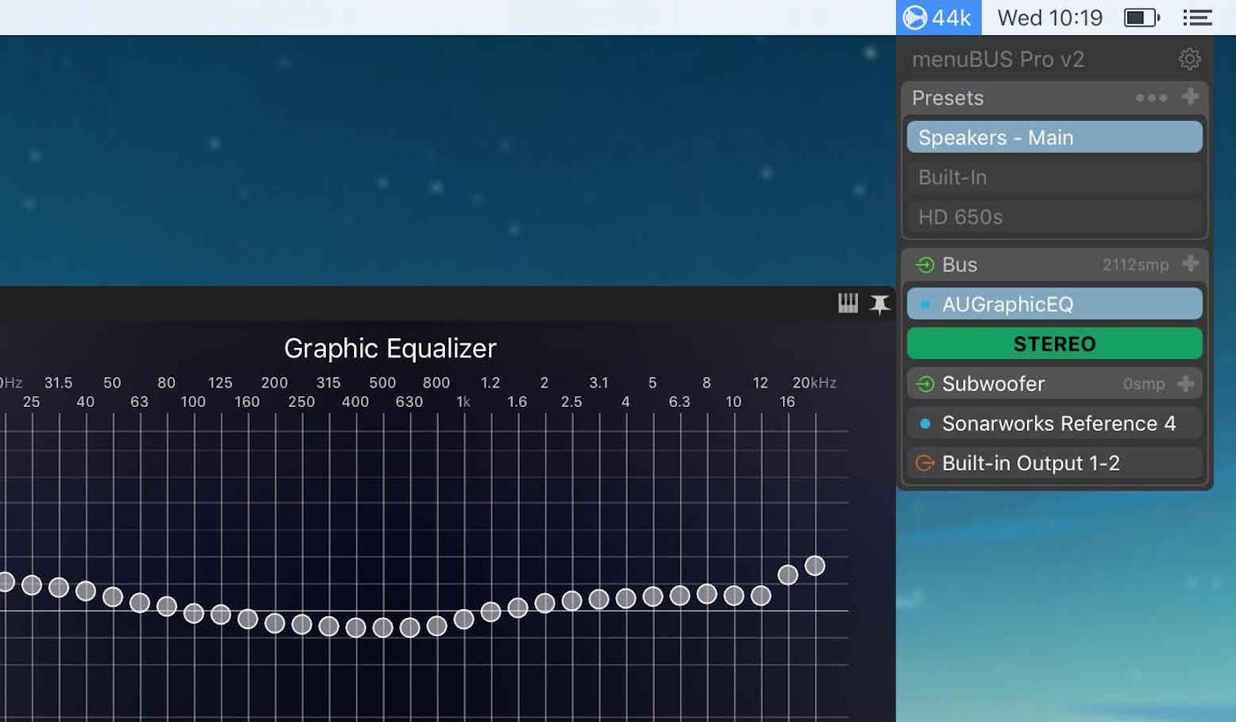1236x722 pixels.
Task: Click the Bus row label
Action: click(x=960, y=264)
